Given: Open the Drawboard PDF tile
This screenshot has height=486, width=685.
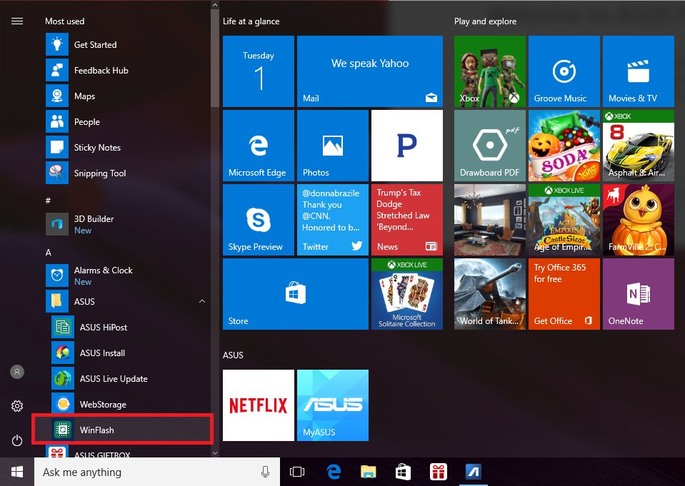Looking at the screenshot, I should (490, 146).
